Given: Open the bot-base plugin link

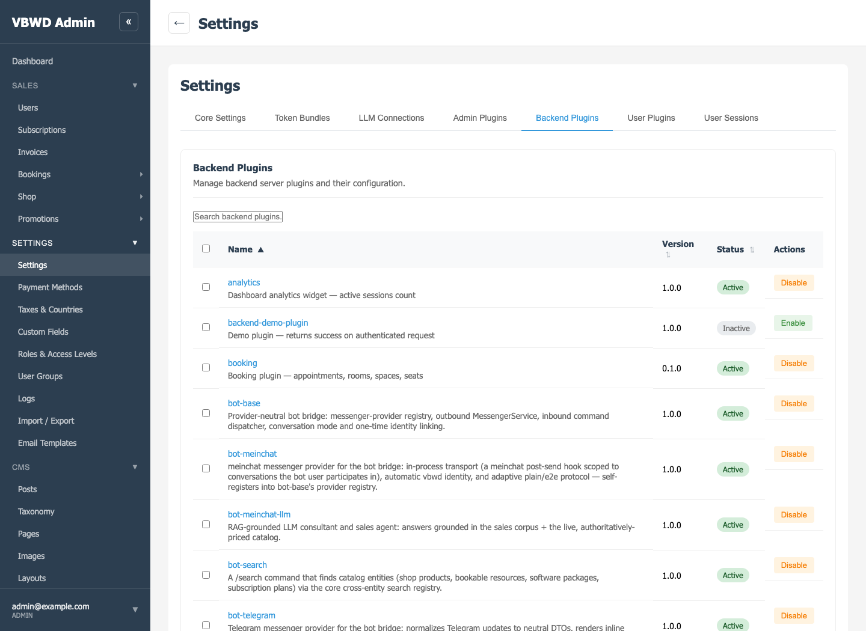Looking at the screenshot, I should (244, 403).
